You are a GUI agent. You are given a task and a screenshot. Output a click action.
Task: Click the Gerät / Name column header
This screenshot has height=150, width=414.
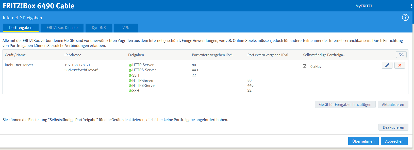click(x=15, y=55)
